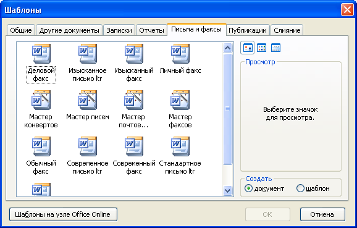Switch to the Отчеты tab
The width and height of the screenshot is (357, 228).
[x=151, y=30]
